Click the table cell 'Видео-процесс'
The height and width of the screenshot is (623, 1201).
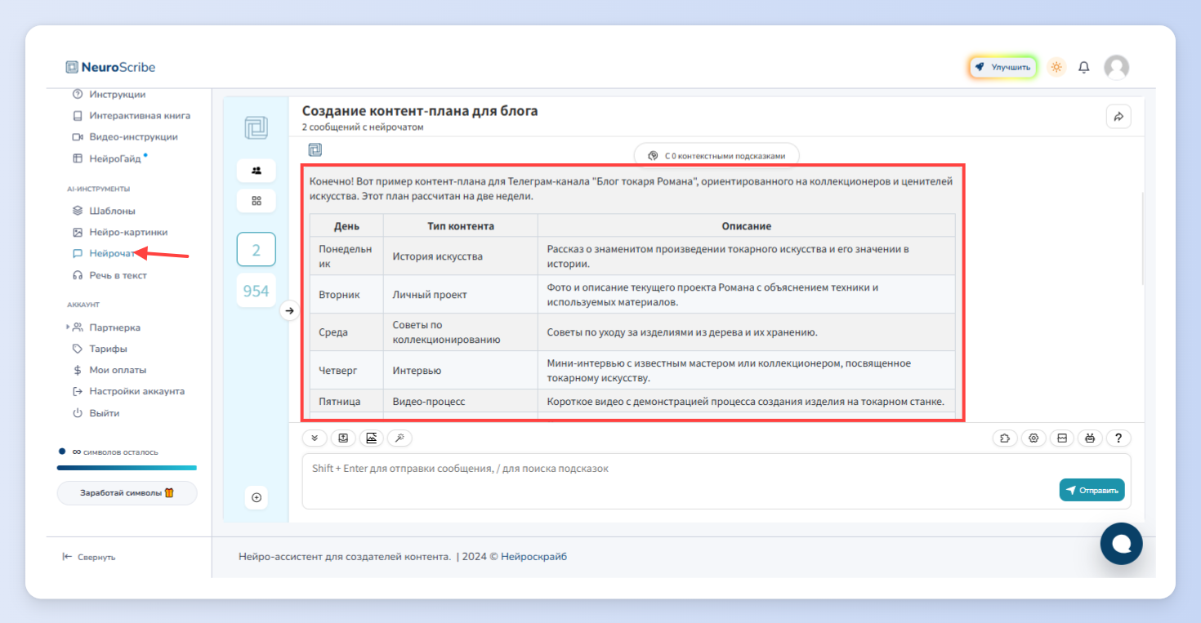click(460, 401)
